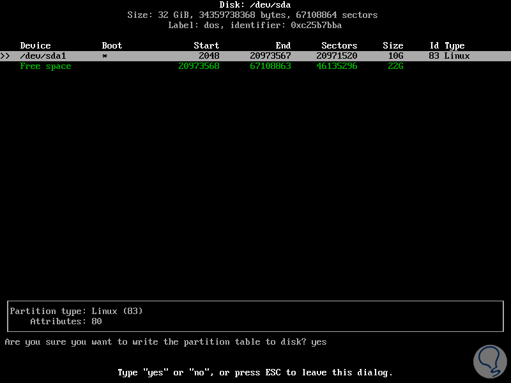Click the 83 Linux type entry
511x383 pixels.
pyautogui.click(x=449, y=56)
